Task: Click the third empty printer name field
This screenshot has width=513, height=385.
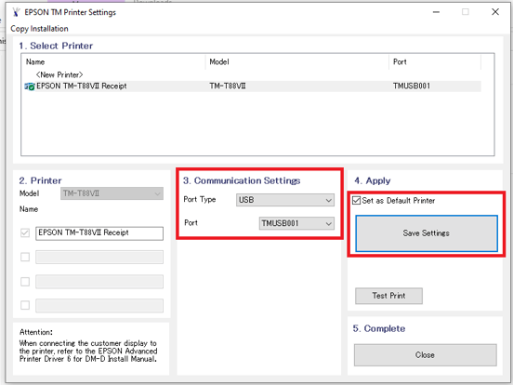Action: [99, 282]
